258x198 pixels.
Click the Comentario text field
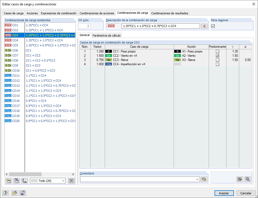point(138,179)
